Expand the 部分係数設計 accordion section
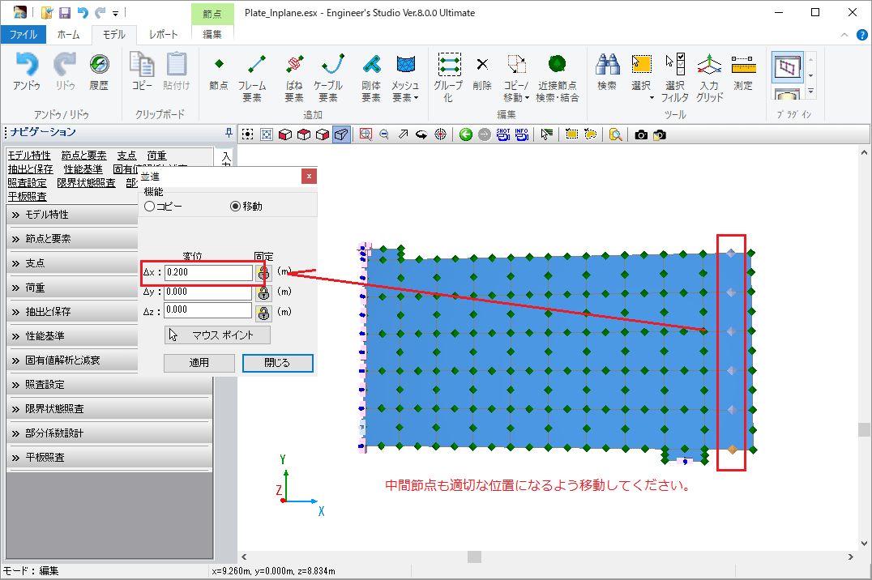This screenshot has height=580, width=872. [x=109, y=433]
